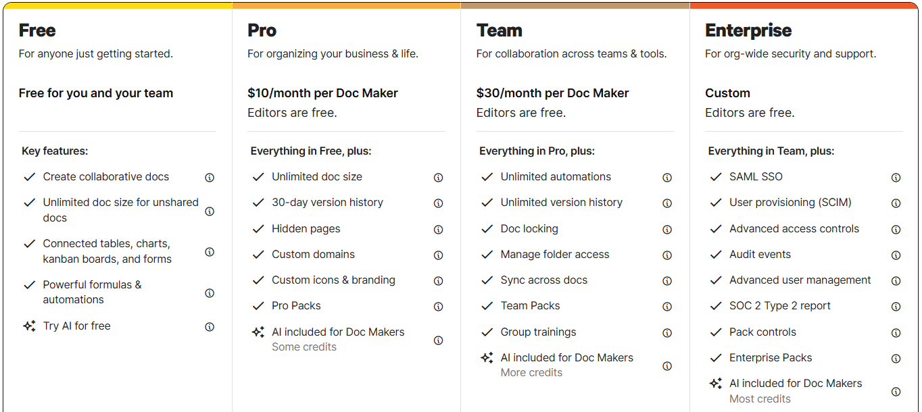
Task: Click info icon next to SAML SSO
Action: [896, 178]
